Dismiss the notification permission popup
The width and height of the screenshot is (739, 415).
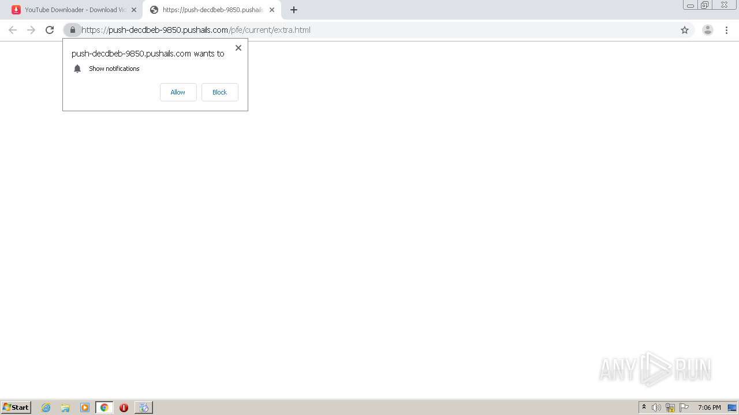238,48
